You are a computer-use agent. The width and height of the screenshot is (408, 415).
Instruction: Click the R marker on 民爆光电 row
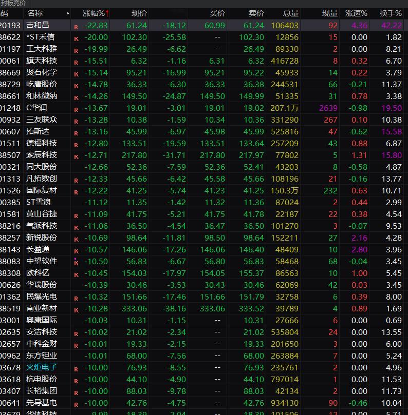tap(76, 298)
